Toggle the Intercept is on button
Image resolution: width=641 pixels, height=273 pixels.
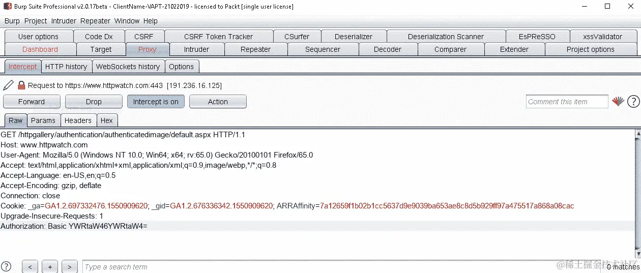coord(156,102)
